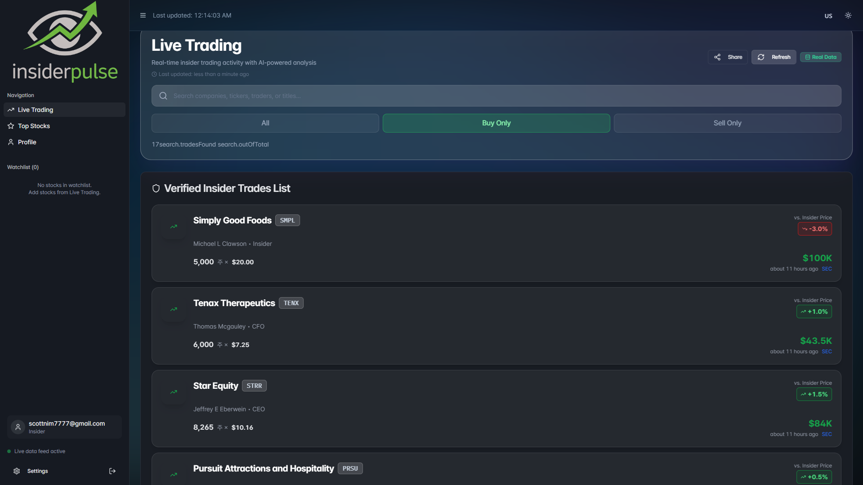Switch to the Sell Only filter
The image size is (863, 485).
point(727,123)
